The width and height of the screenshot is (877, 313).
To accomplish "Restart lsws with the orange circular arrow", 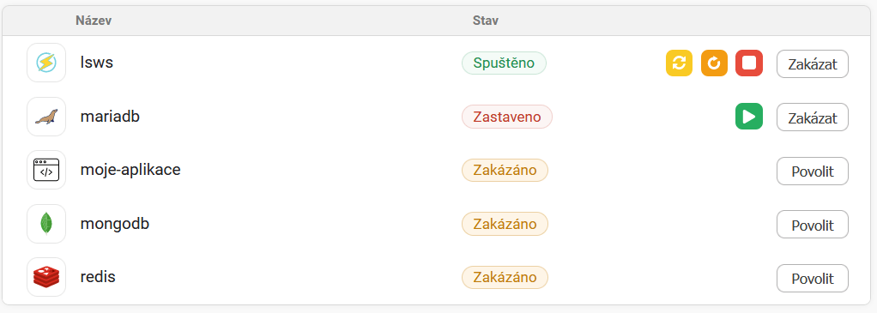I will click(714, 63).
